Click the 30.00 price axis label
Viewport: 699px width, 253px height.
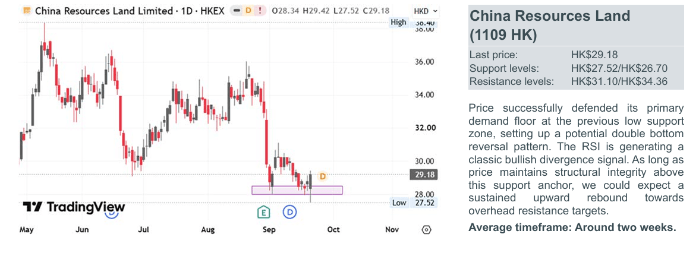(425, 162)
